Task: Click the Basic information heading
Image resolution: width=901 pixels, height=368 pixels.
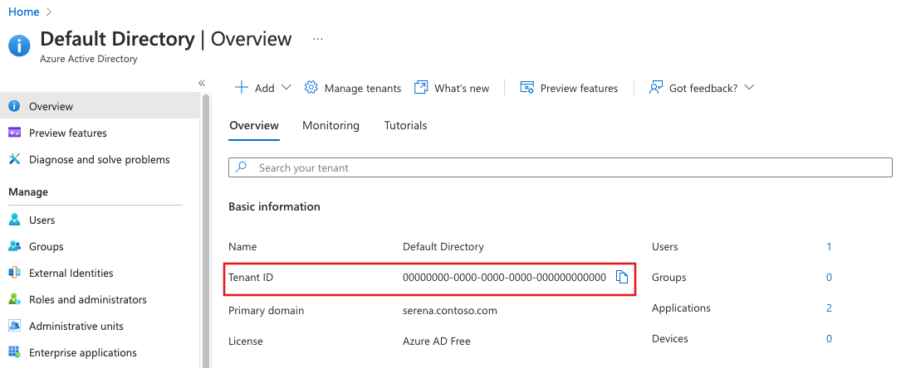Action: (274, 206)
